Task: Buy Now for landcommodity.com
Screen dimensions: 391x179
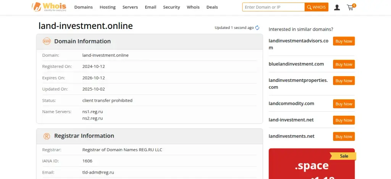Action: pyautogui.click(x=344, y=104)
